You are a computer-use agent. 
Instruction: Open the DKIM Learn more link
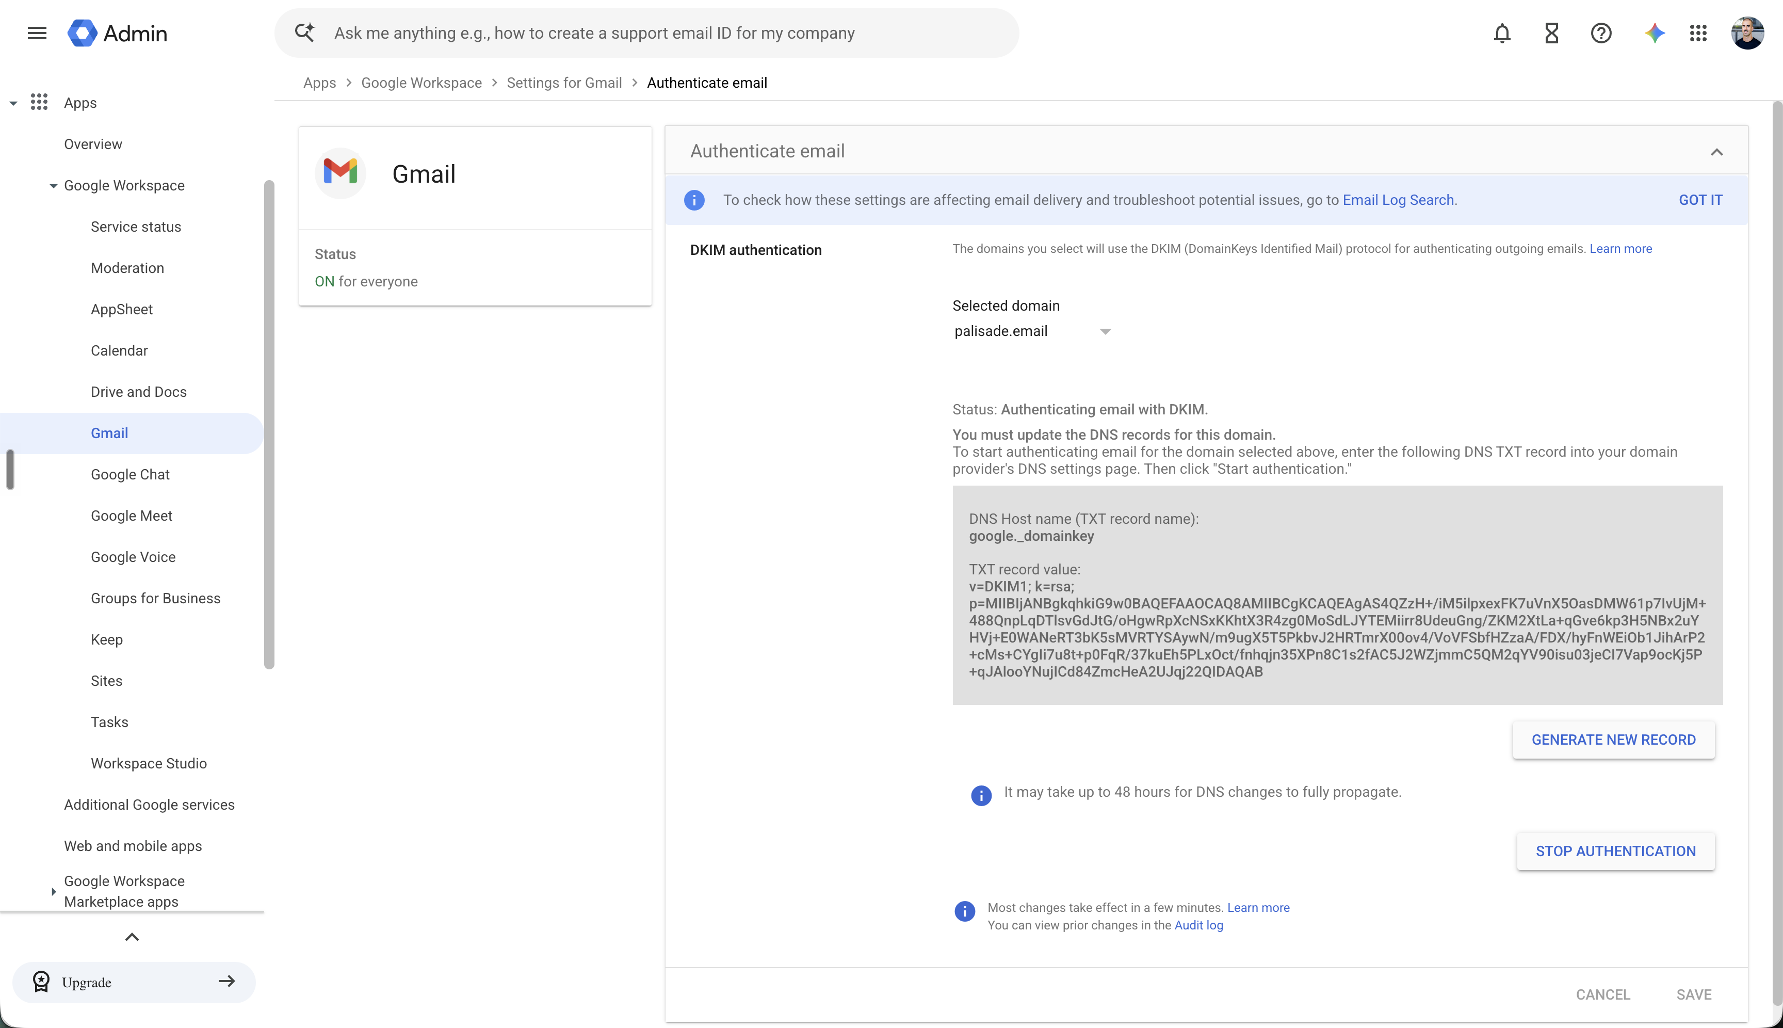pos(1620,249)
